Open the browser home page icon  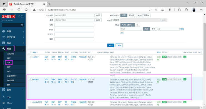point(26,10)
